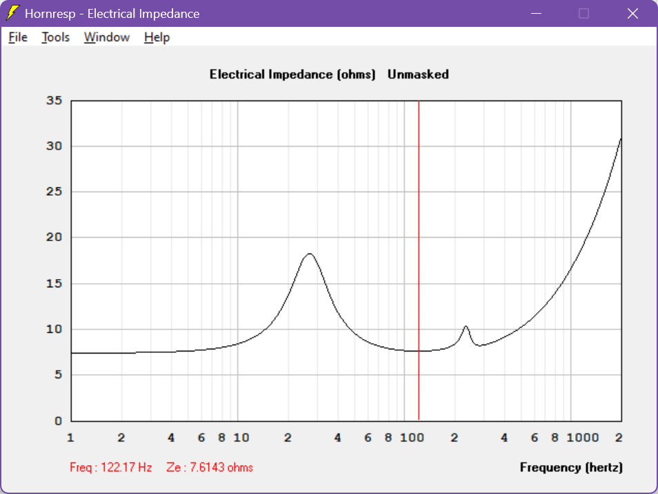The width and height of the screenshot is (658, 494).
Task: Click the 'Electrical Impedance (ohms)' chart title
Action: click(x=292, y=74)
